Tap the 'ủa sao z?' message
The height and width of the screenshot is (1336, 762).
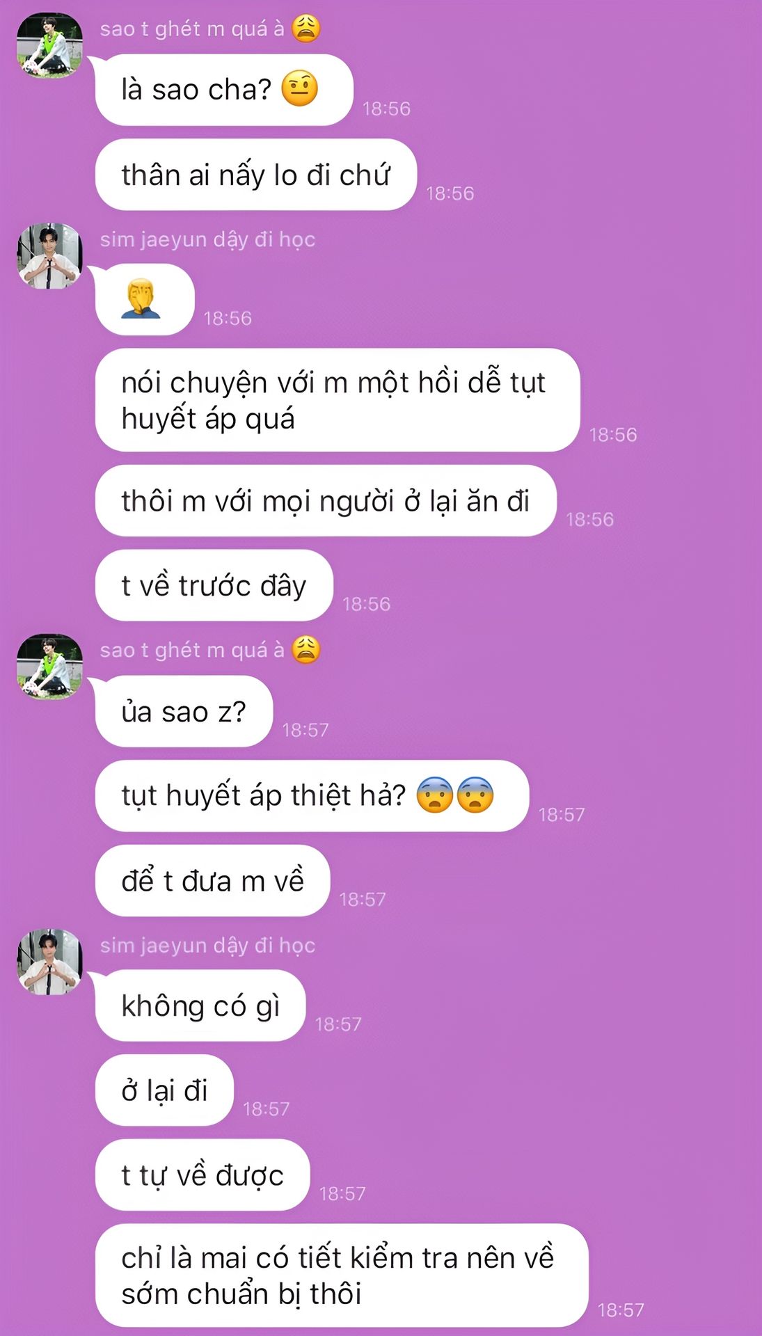pyautogui.click(x=184, y=711)
